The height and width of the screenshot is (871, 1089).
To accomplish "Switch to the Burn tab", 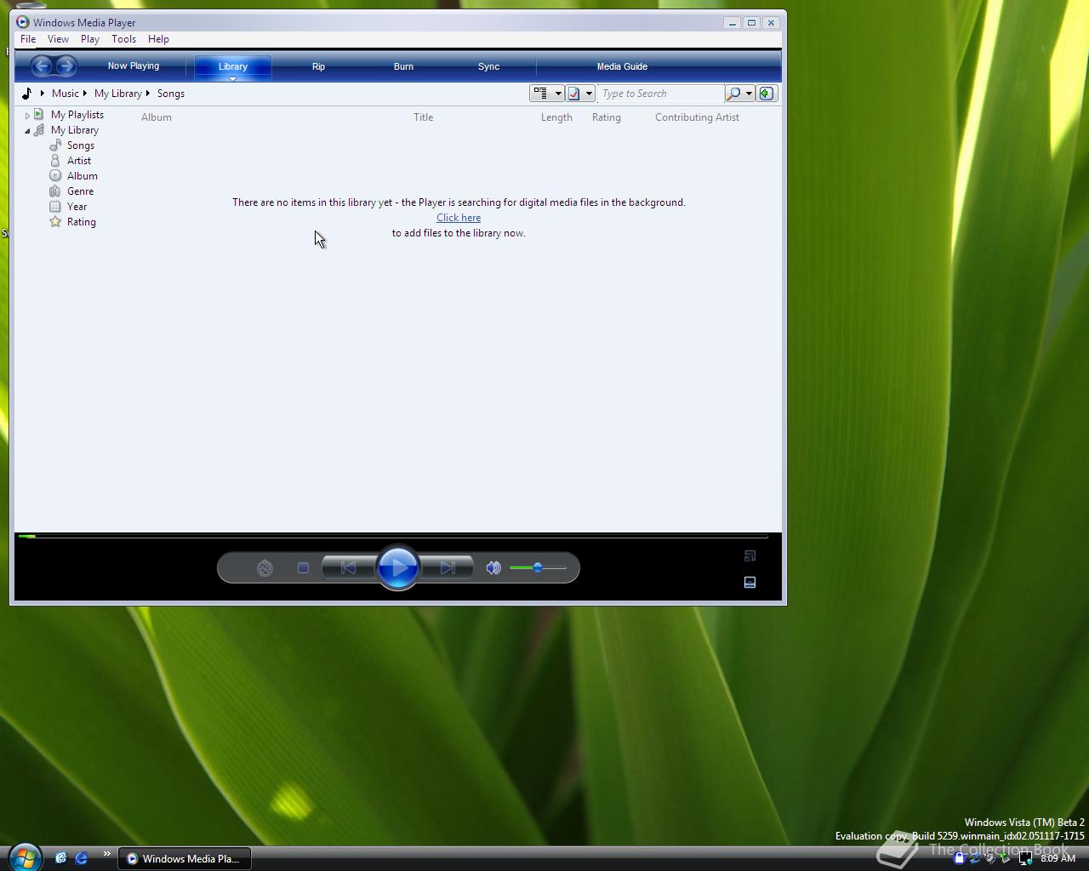I will coord(403,66).
